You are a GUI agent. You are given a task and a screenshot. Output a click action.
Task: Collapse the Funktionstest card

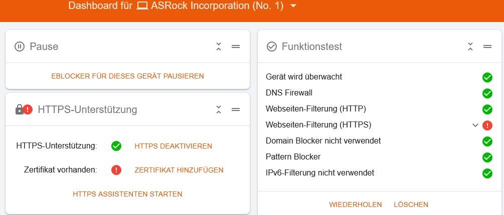[470, 46]
